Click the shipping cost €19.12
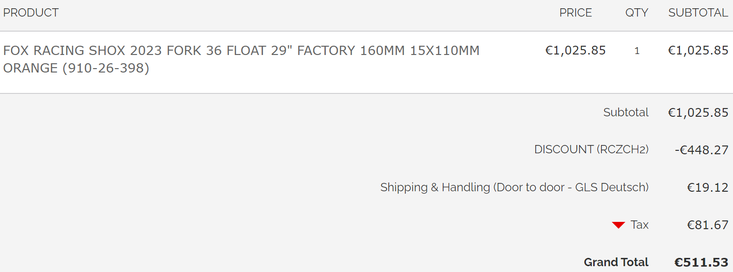Viewport: 733px width, 272px height. coord(708,188)
